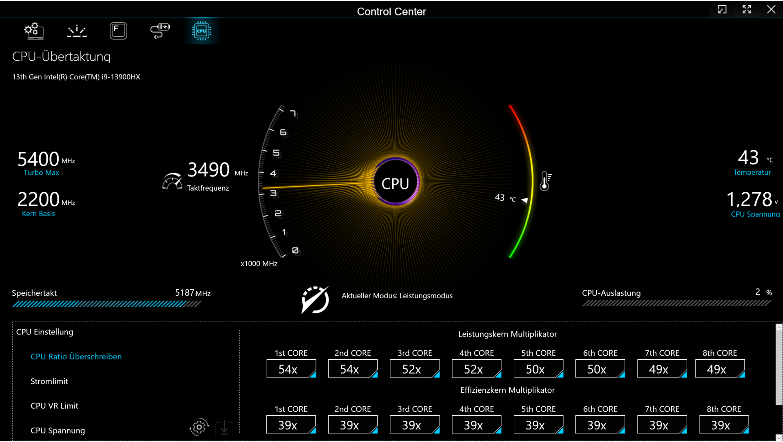Click the Speichertakt striped progress bar

pyautogui.click(x=106, y=304)
